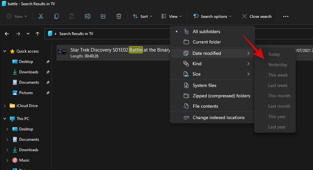Click the Copy icon in toolbar
Screen dimensions: 313x170
click(56, 16)
